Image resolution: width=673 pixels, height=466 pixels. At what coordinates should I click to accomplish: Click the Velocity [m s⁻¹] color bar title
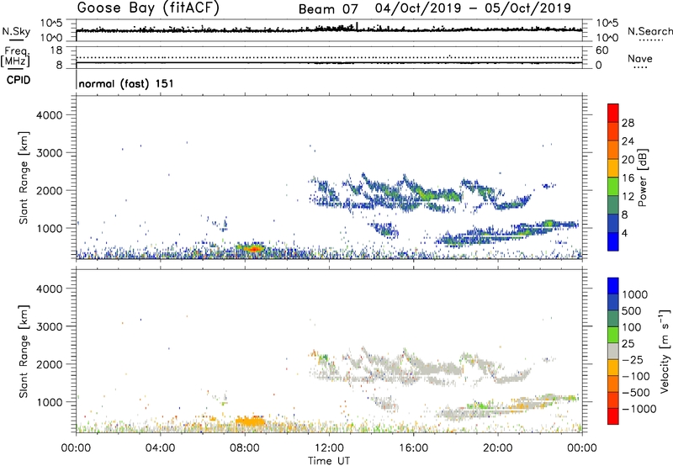[665, 351]
